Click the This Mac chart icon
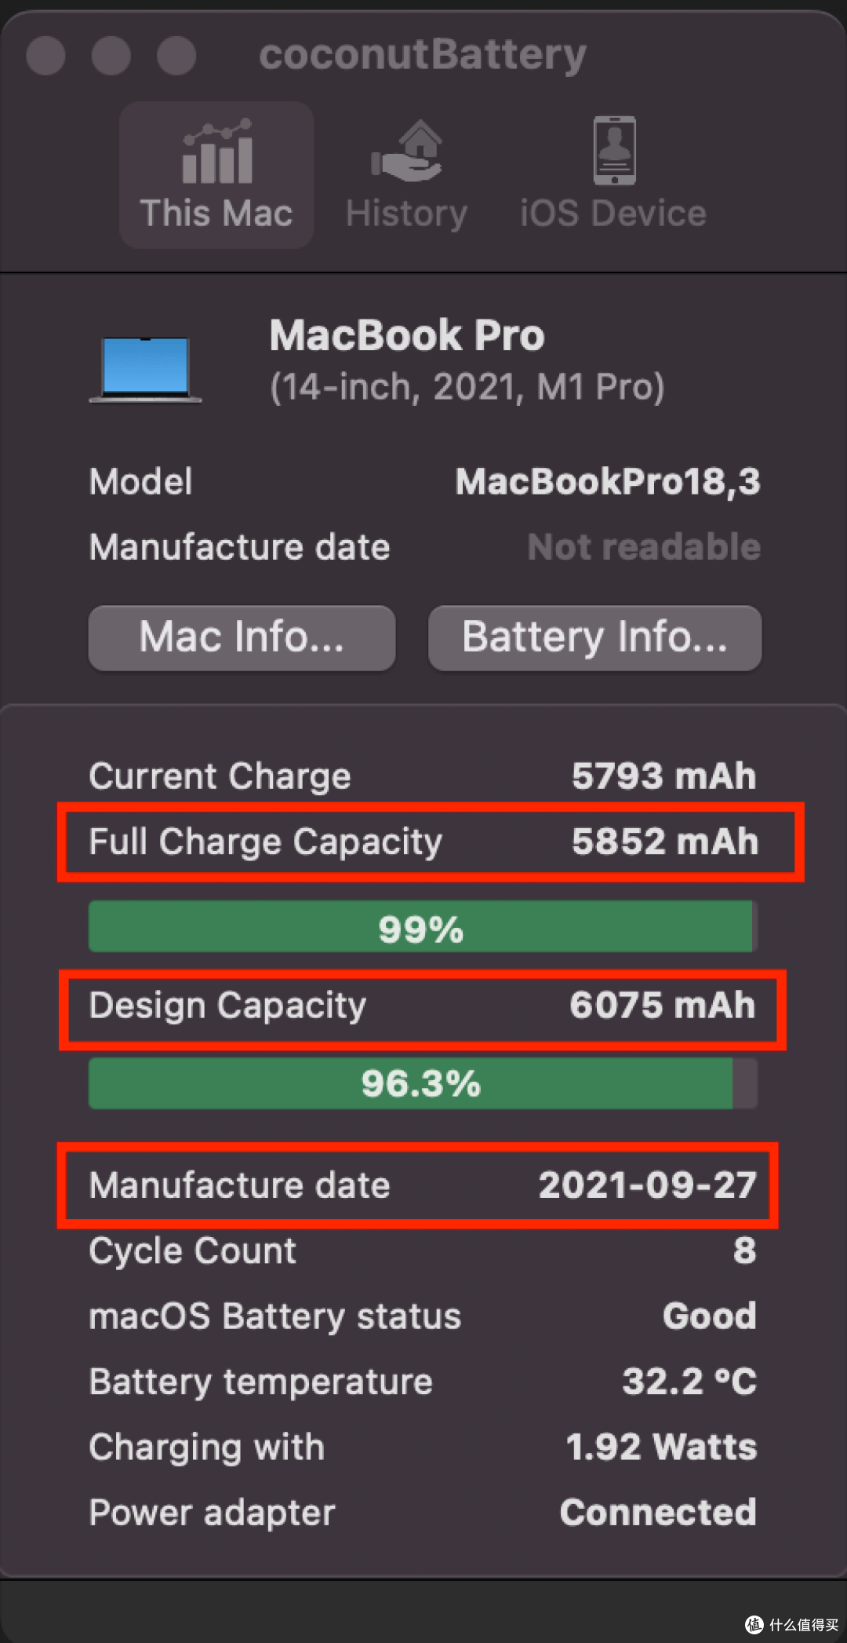847x1643 pixels. point(217,152)
